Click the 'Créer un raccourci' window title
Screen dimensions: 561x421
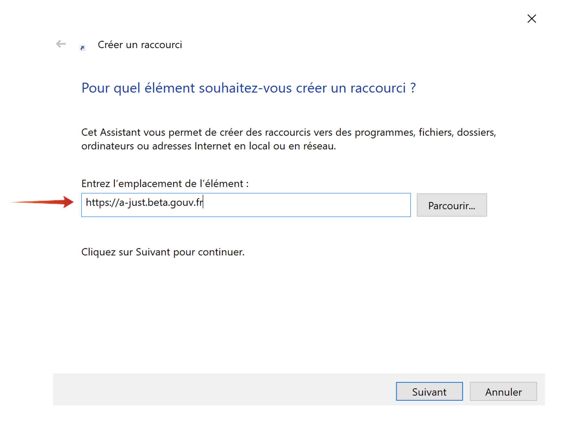(x=140, y=45)
